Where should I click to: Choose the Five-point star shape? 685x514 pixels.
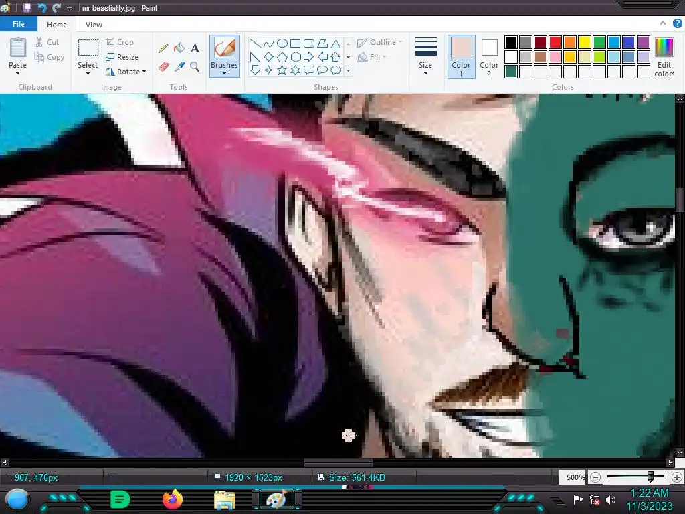pos(282,70)
